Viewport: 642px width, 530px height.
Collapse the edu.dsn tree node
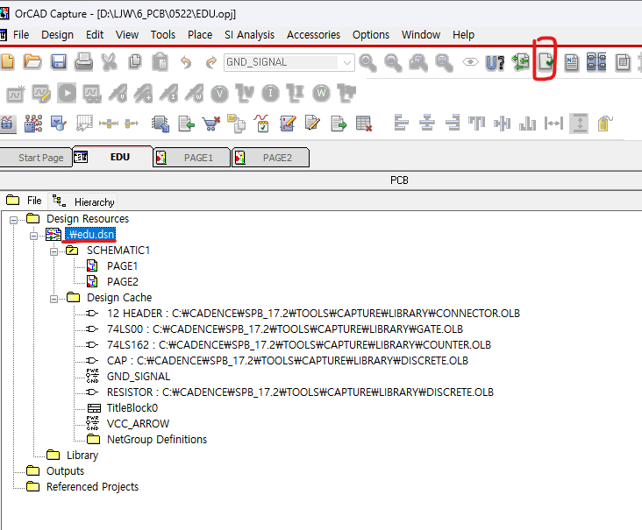34,236
